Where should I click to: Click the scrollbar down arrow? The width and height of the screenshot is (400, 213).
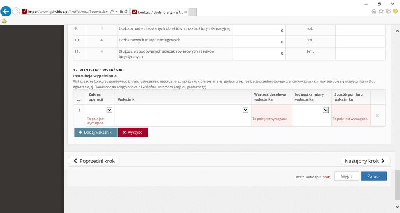tap(397, 206)
